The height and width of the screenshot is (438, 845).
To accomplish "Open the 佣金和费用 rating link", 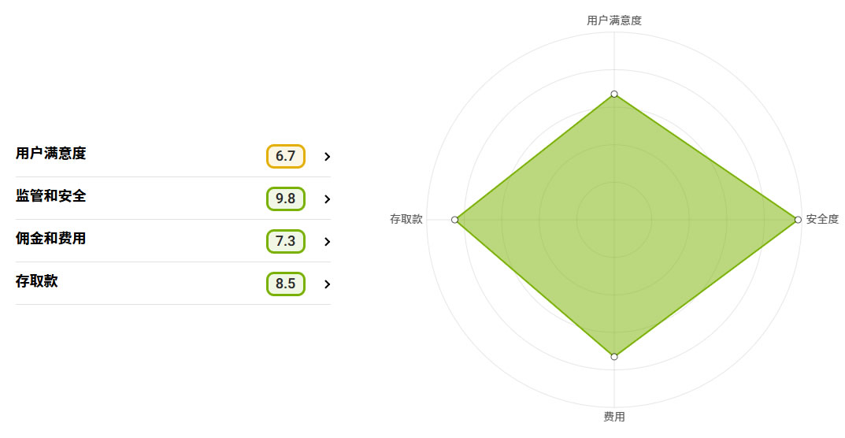I will (51, 239).
